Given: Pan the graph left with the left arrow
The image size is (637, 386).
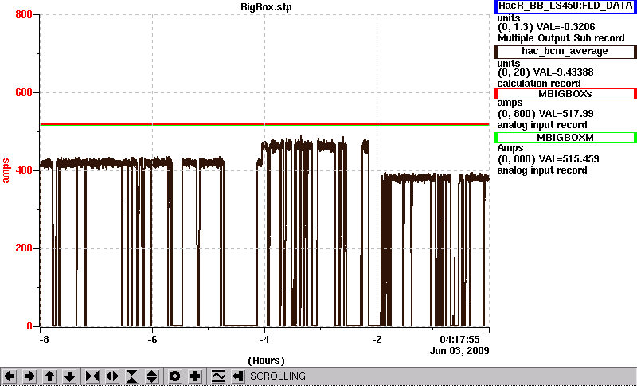Looking at the screenshot, I should [x=10, y=376].
